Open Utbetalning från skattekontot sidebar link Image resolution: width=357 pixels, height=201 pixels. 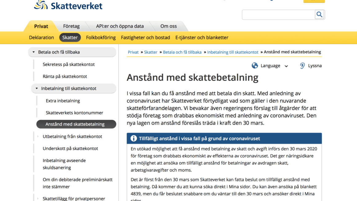72,136
